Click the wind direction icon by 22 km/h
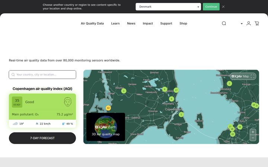This screenshot has height=167, width=268. (x=37, y=123)
